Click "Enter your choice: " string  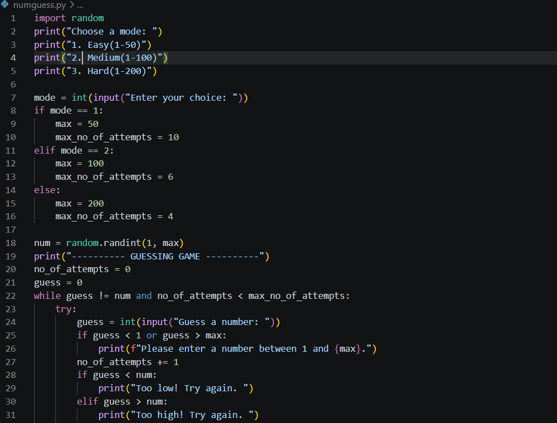point(182,97)
